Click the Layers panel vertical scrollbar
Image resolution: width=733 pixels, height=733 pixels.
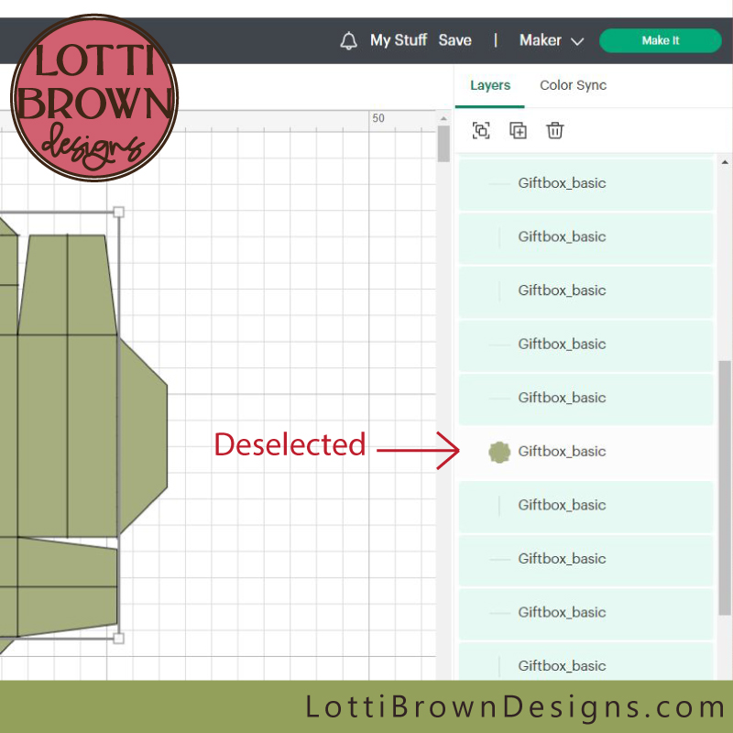coord(725,486)
